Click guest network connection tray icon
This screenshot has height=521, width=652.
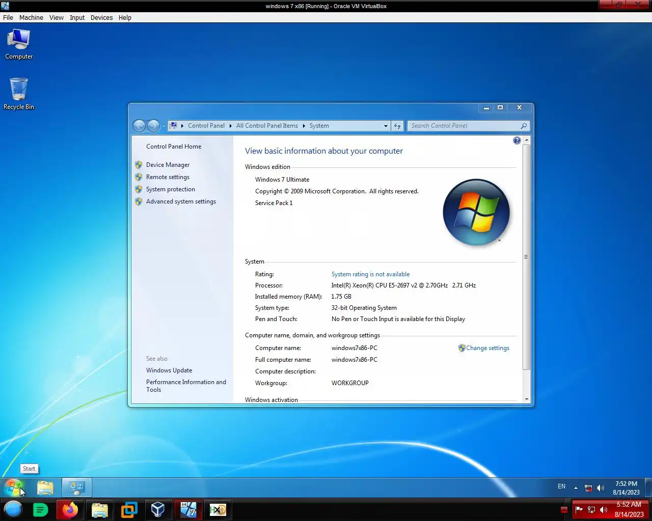(x=588, y=488)
